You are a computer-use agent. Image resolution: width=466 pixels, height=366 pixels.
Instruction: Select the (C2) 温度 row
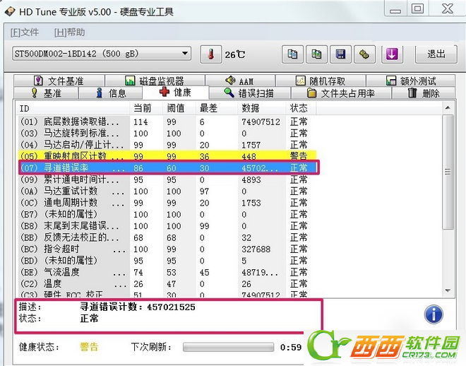167,284
